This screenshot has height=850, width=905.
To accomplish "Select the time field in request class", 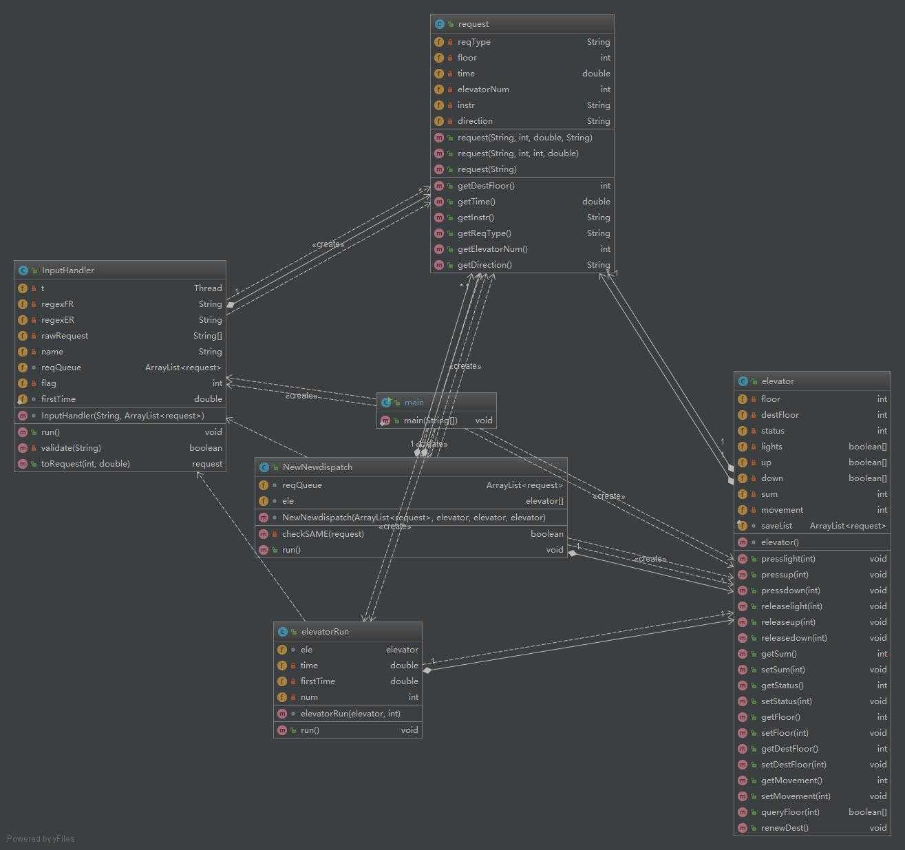I will tap(522, 74).
